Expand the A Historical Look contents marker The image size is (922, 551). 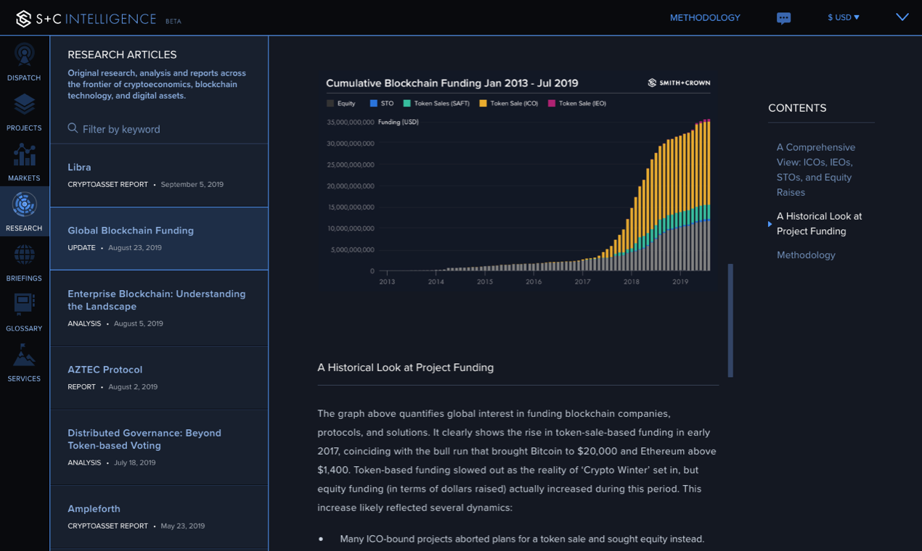770,224
